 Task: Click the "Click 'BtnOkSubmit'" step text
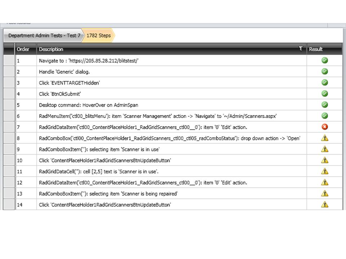pos(60,94)
